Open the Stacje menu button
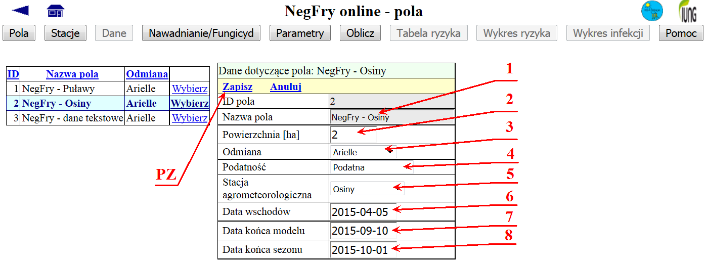This screenshot has width=706, height=261. click(x=66, y=33)
